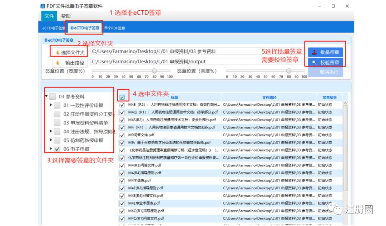The height and width of the screenshot is (226, 386).
Task: Open the 帮助 menu
Action: point(66,16)
